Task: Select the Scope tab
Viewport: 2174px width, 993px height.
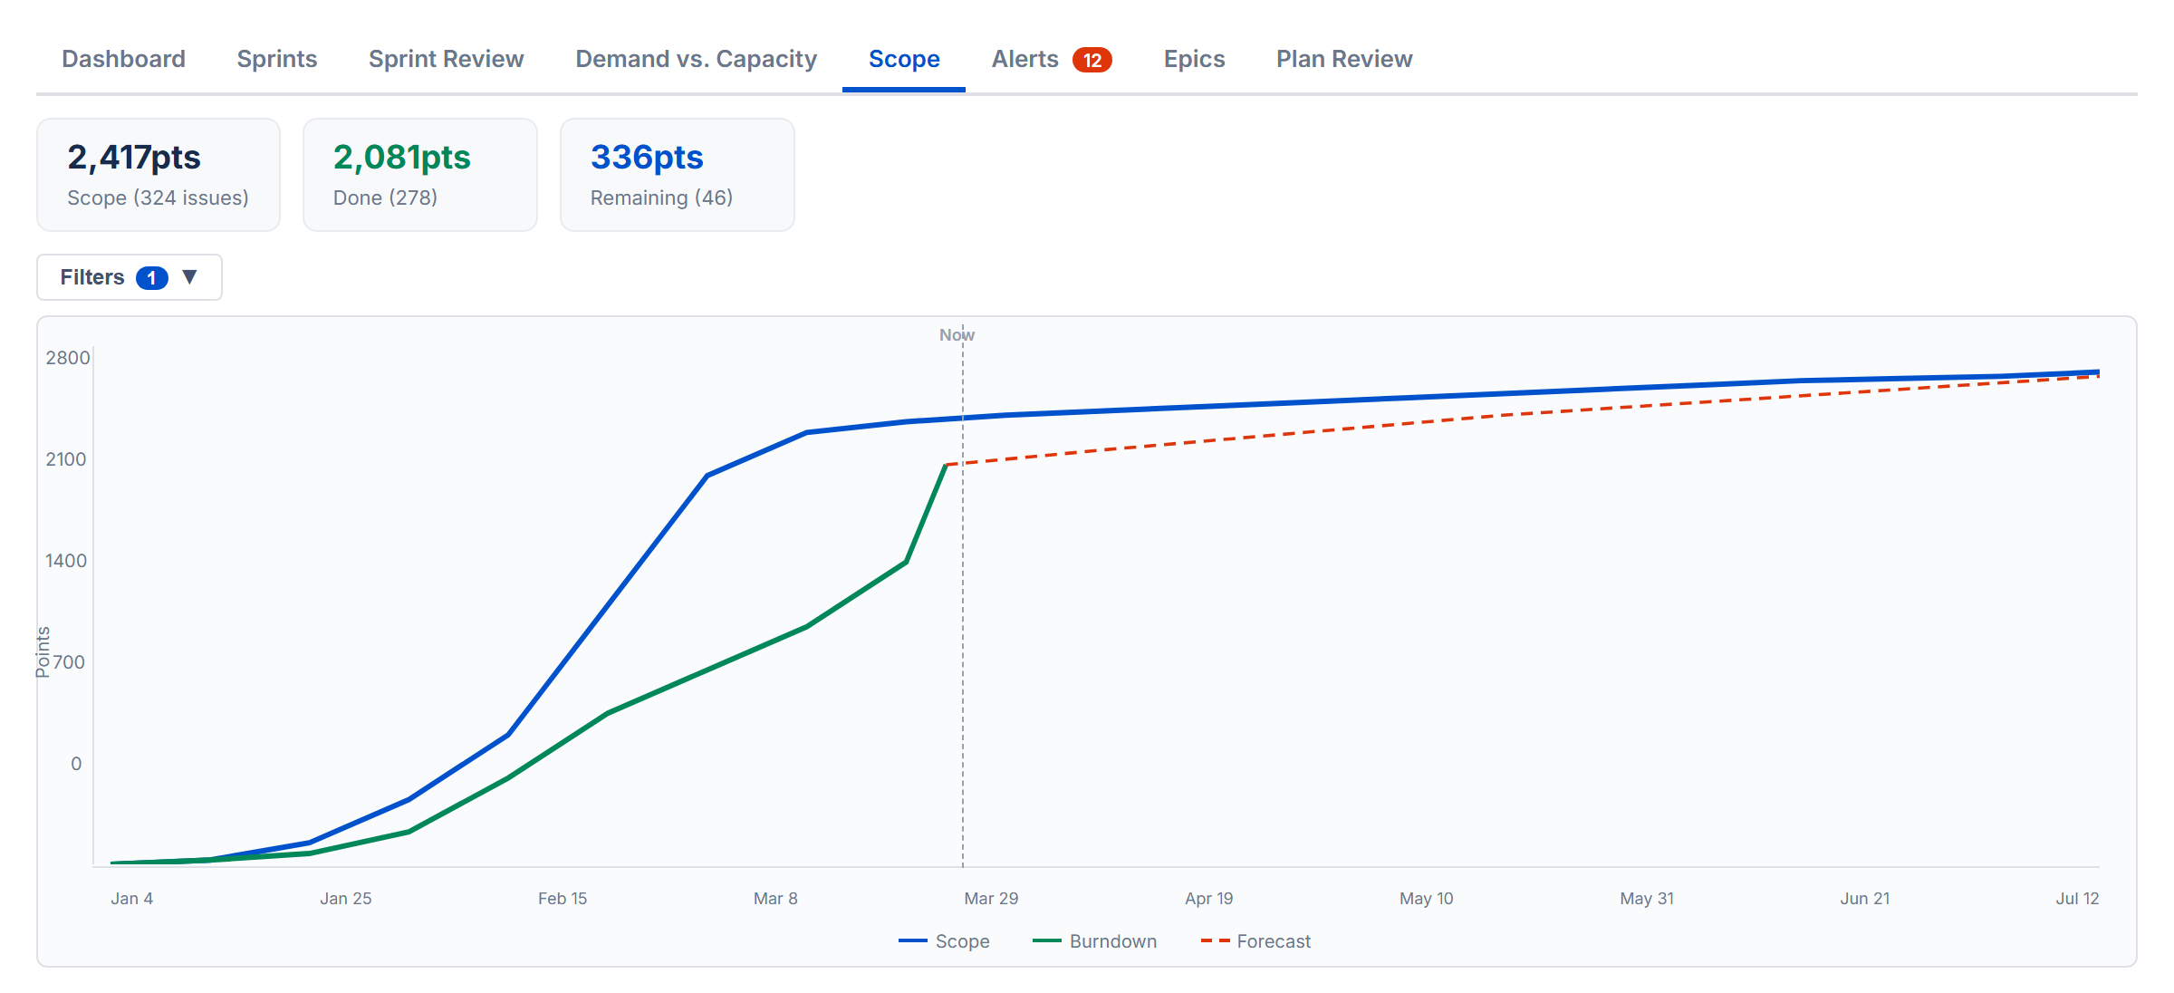Action: 903,59
